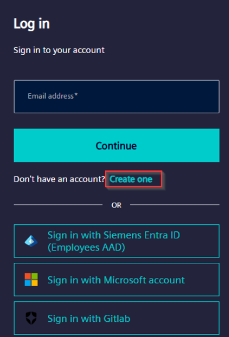Open the Create one account link
229x337 pixels.
pyautogui.click(x=131, y=179)
